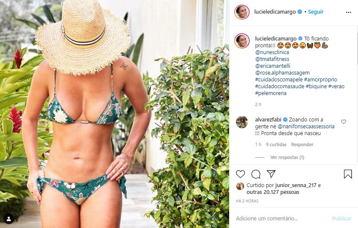
Task: Submit comment with Publicar
Action: (x=342, y=219)
